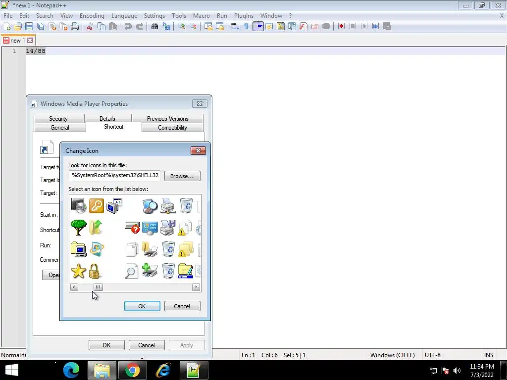Viewport: 507px width, 380px height.
Task: Switch to the Security tab
Action: coord(58,119)
